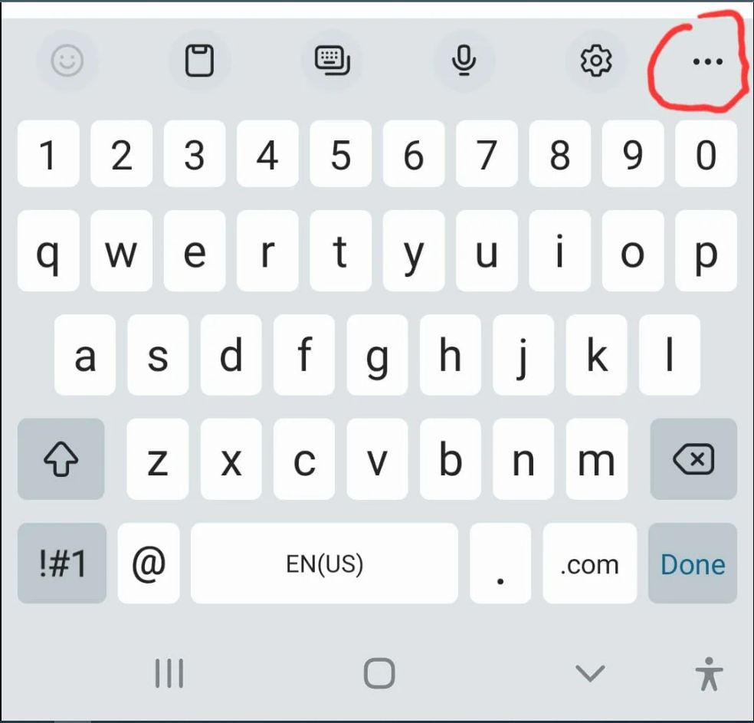
Task: Tap the Done button
Action: (x=693, y=564)
